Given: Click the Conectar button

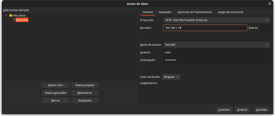Looking at the screenshot, I should [224, 110].
